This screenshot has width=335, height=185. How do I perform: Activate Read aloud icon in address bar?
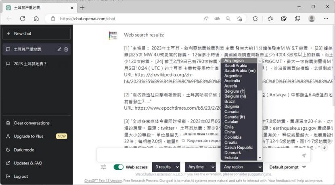click(x=206, y=19)
